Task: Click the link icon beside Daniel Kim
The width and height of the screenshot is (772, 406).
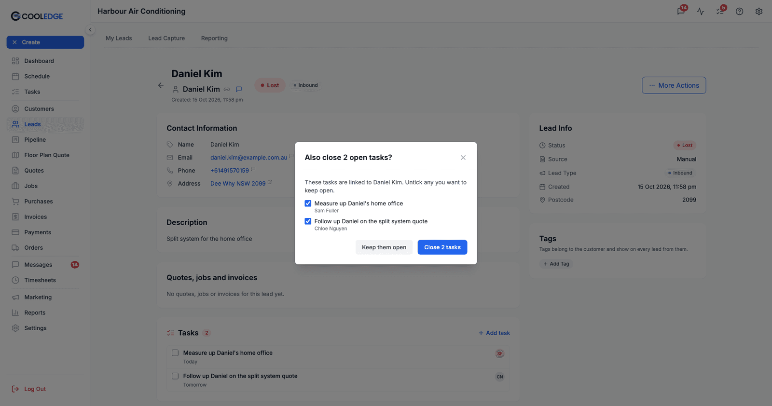Action: 227,89
